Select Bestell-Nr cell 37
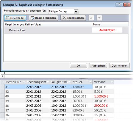Screen dimensions: 134x121 pos(15,110)
